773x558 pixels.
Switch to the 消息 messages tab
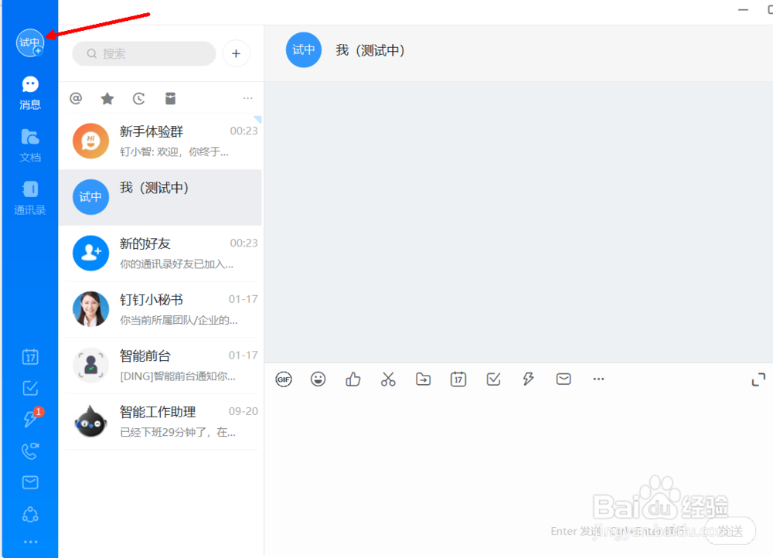pyautogui.click(x=30, y=91)
